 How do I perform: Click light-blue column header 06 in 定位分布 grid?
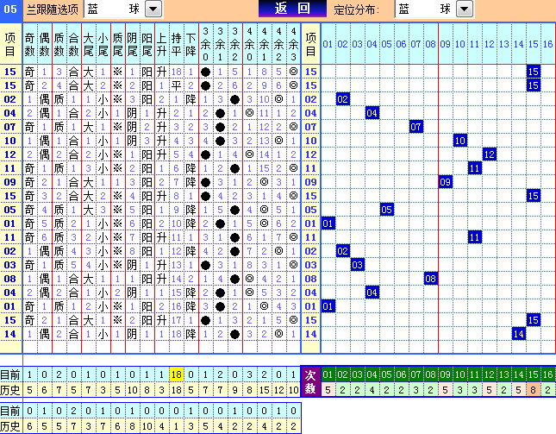401,44
